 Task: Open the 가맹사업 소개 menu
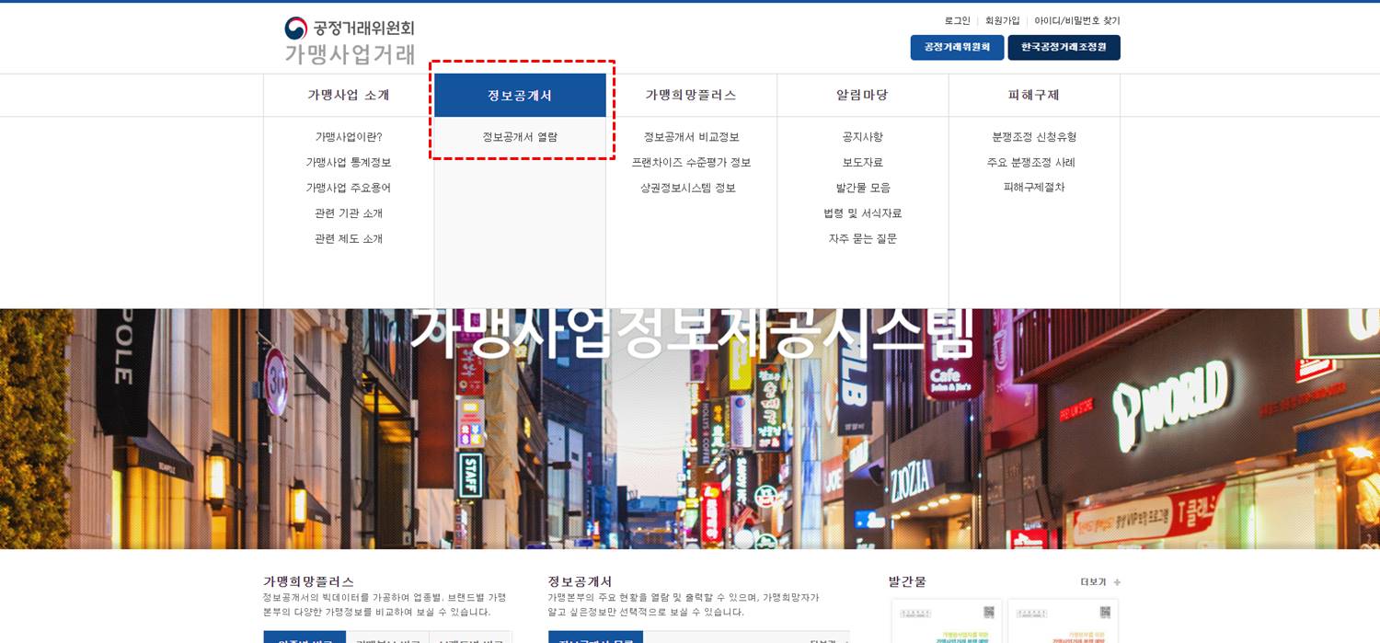(x=349, y=95)
